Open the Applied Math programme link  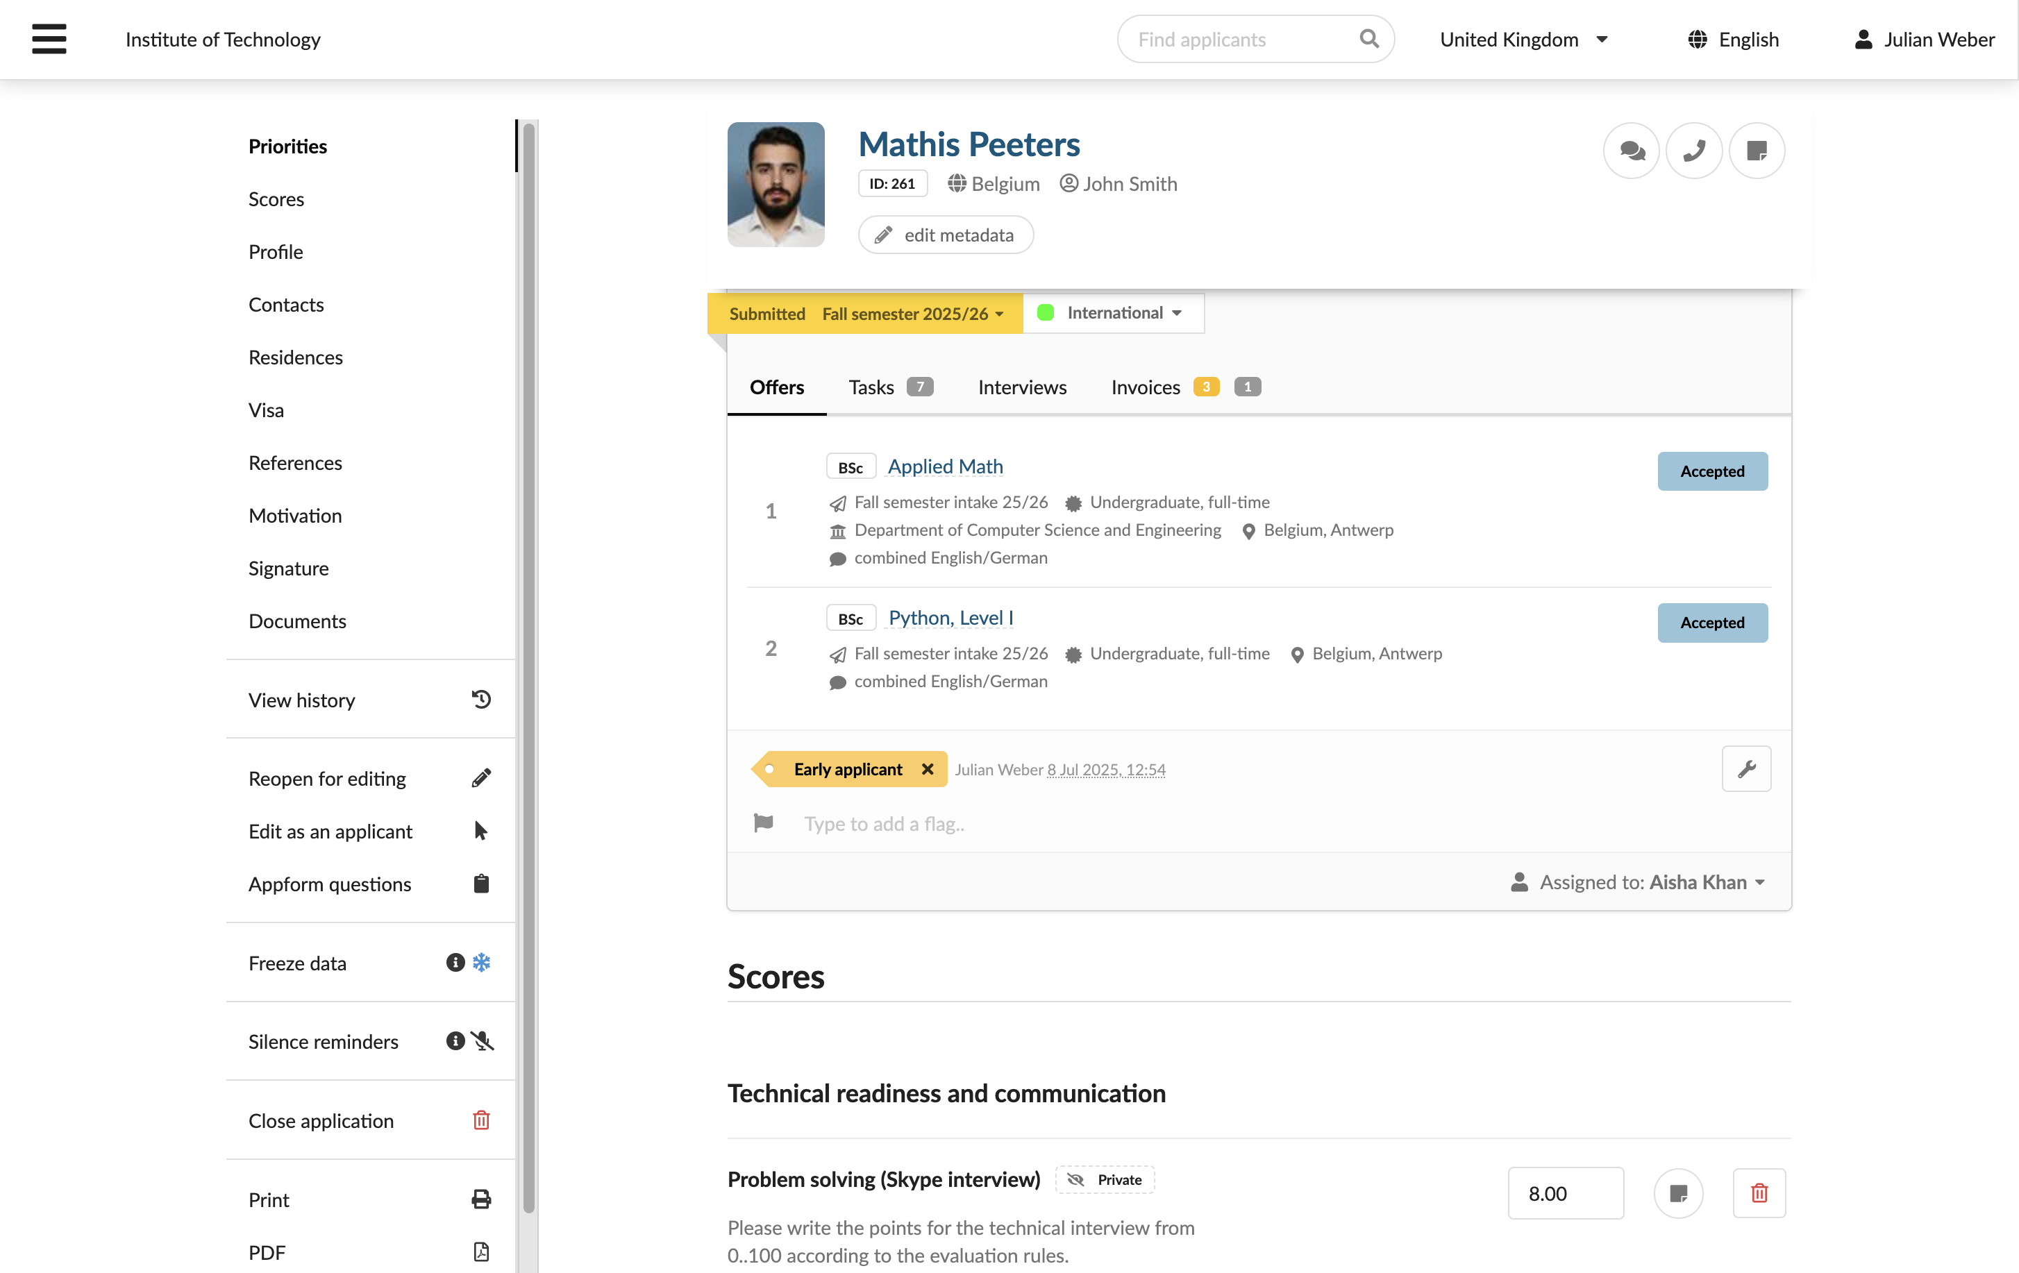pos(945,467)
